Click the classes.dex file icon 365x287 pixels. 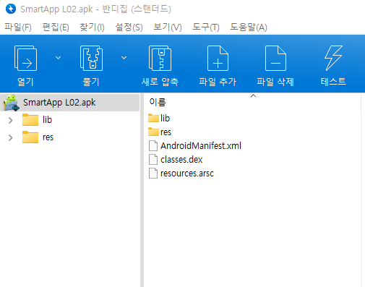pyautogui.click(x=153, y=160)
